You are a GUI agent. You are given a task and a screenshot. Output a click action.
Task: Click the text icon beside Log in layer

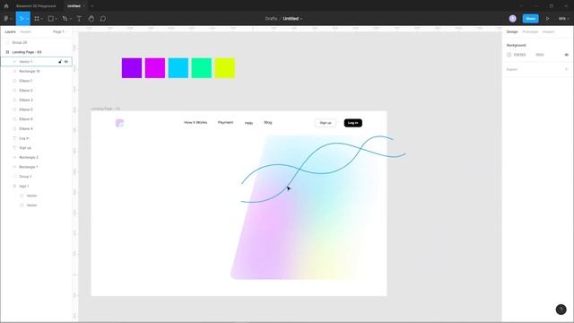pos(14,138)
